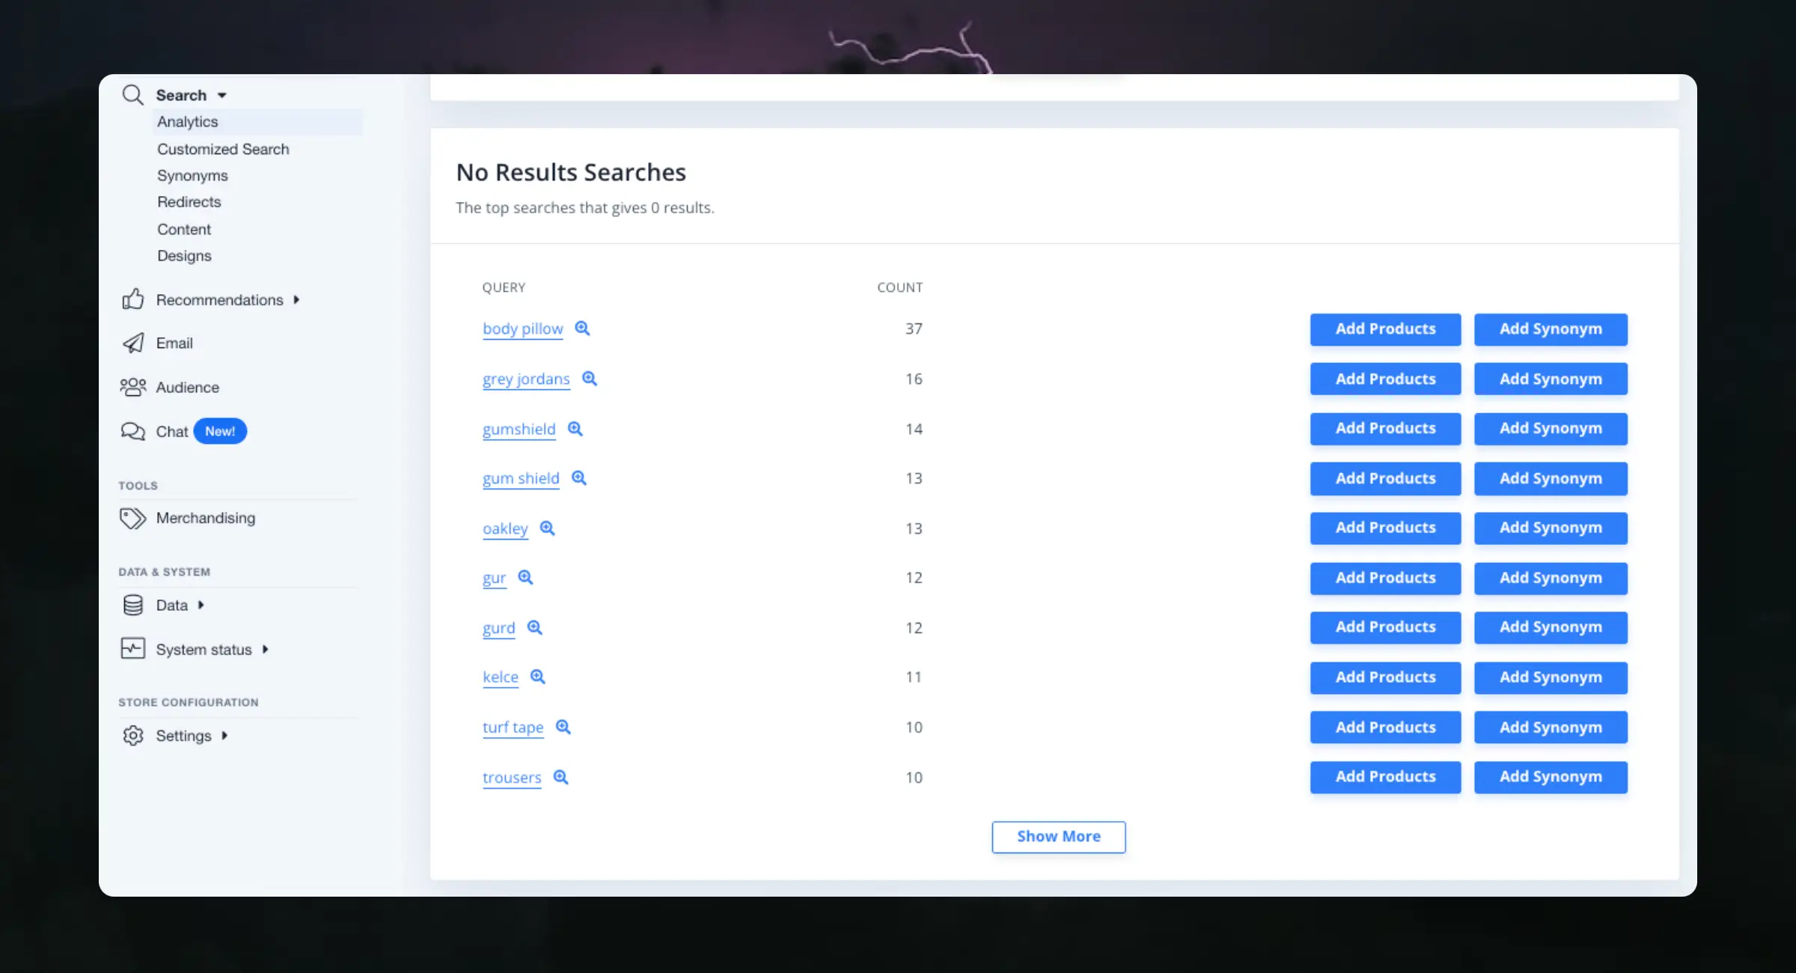The width and height of the screenshot is (1796, 973).
Task: Click the trousers query link
Action: (513, 776)
